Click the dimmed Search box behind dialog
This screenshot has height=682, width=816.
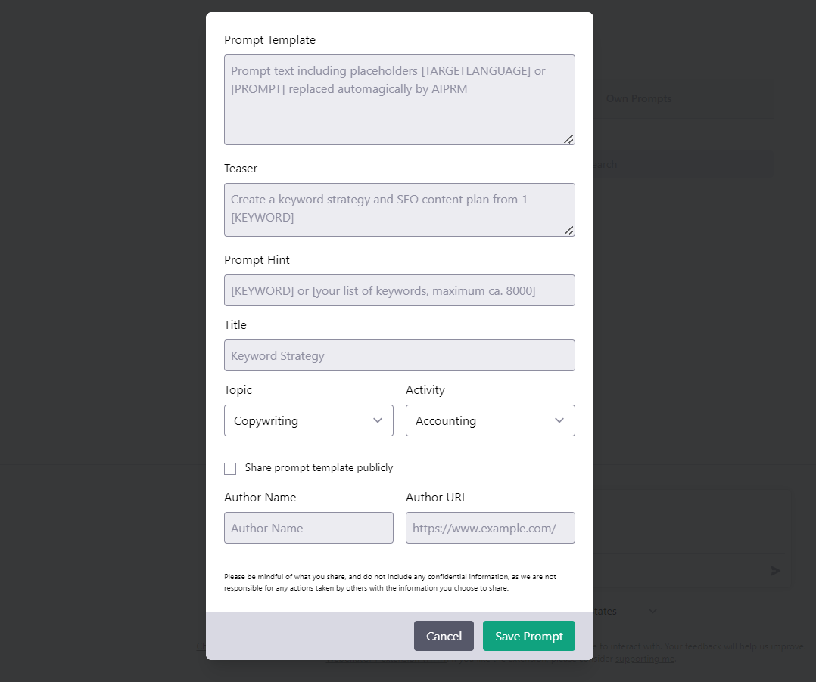(x=681, y=165)
